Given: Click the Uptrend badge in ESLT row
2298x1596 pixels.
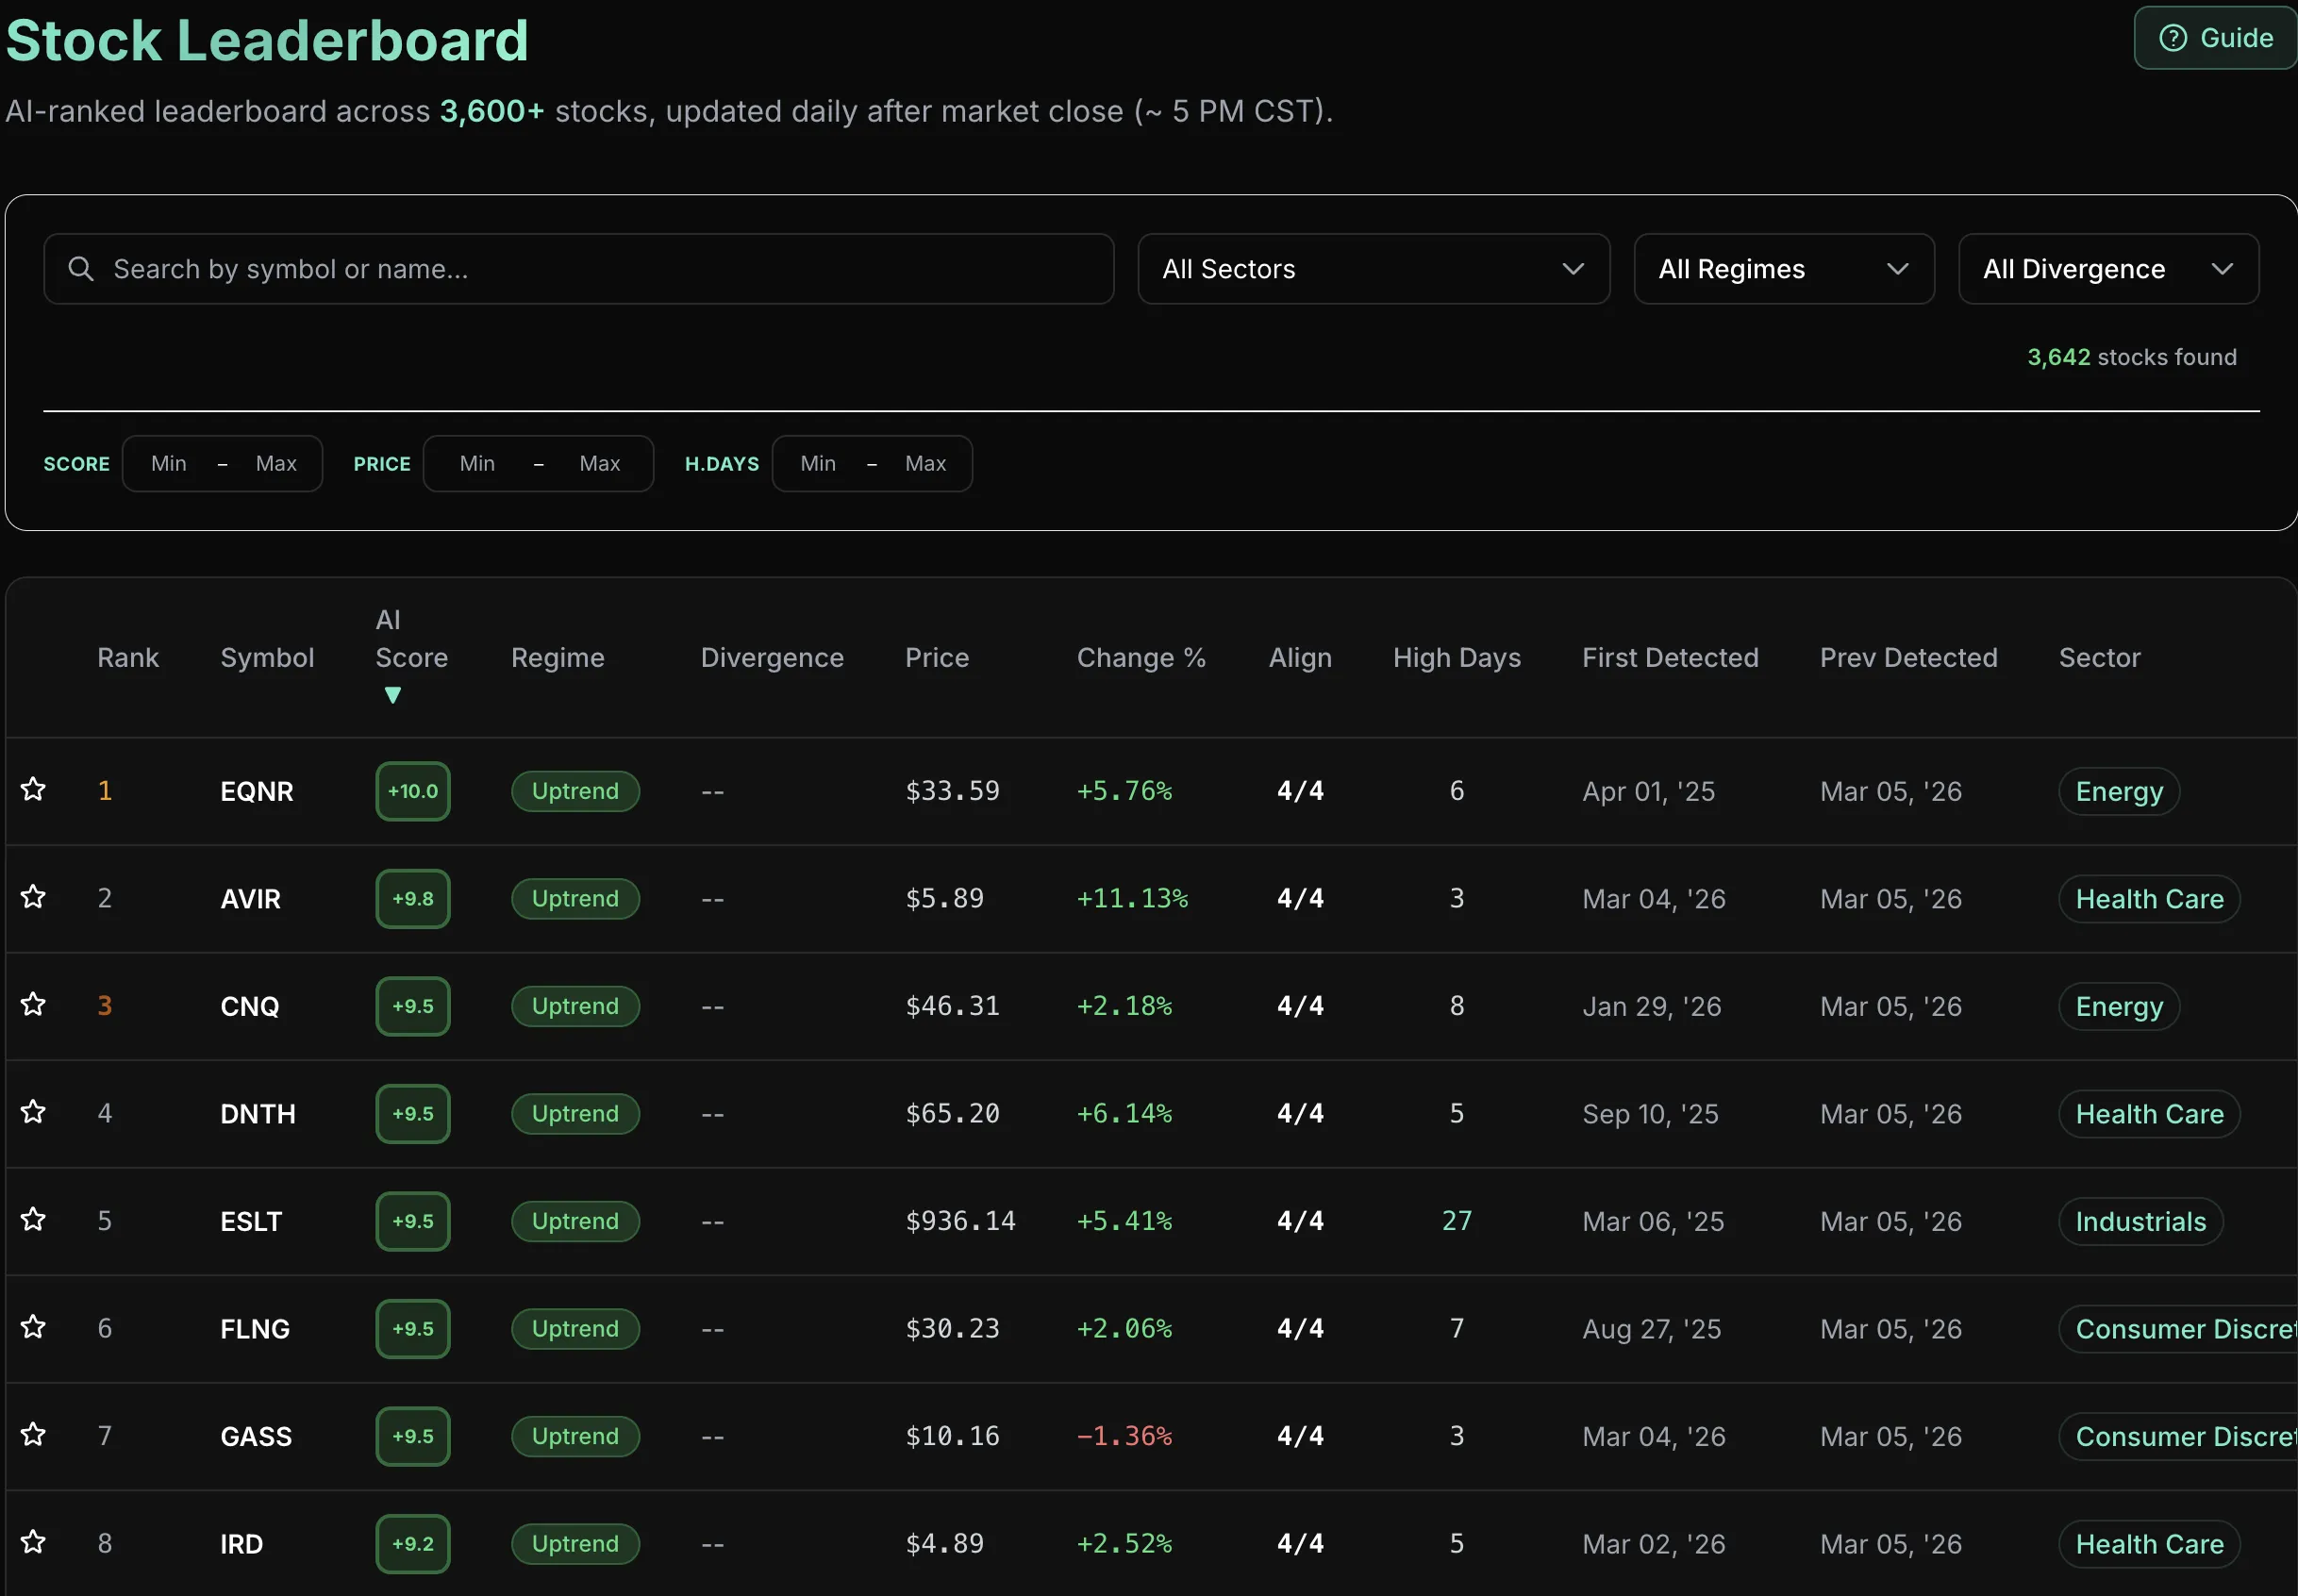Looking at the screenshot, I should pos(575,1221).
